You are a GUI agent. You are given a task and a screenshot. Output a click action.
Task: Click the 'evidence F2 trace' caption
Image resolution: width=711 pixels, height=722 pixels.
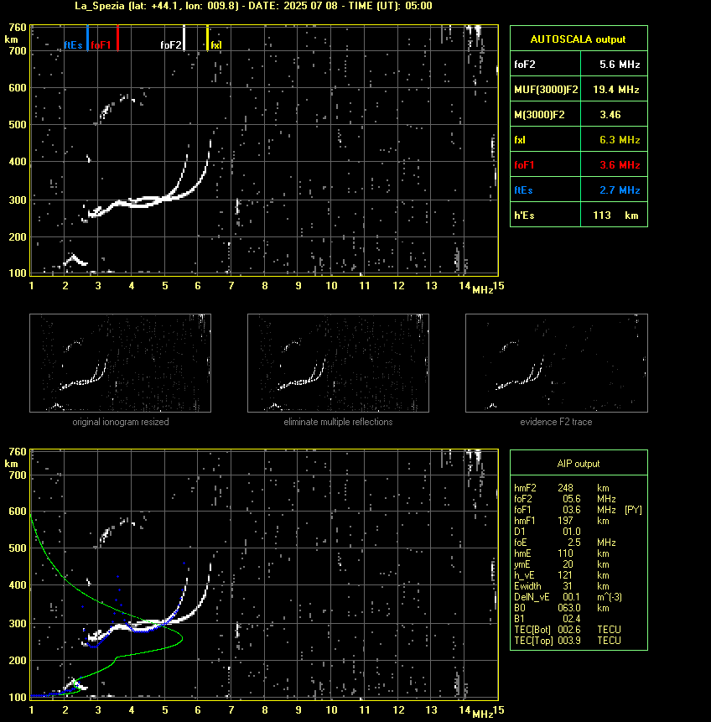pos(556,422)
